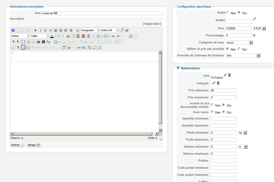274x182 pixels.
Task: Apply center alignment
Action: (61, 30)
